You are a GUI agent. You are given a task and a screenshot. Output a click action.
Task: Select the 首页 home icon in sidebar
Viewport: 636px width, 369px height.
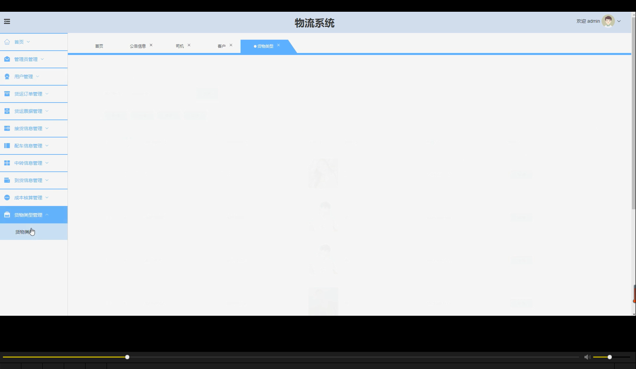tap(6, 42)
